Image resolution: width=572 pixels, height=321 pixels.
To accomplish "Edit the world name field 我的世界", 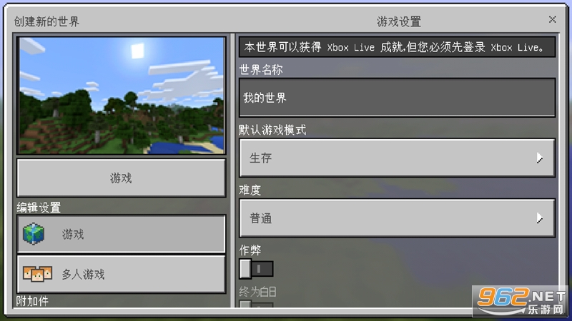I will click(x=398, y=98).
